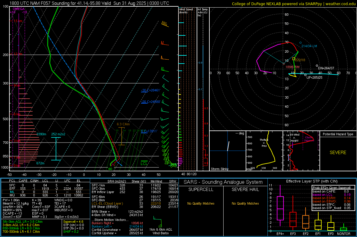Select the -30 C=28481' level label
357x237 pixels.
coord(151,90)
